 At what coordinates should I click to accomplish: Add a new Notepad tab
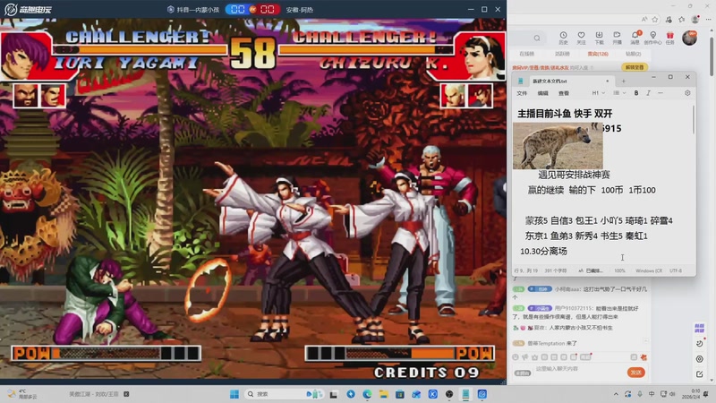(623, 81)
